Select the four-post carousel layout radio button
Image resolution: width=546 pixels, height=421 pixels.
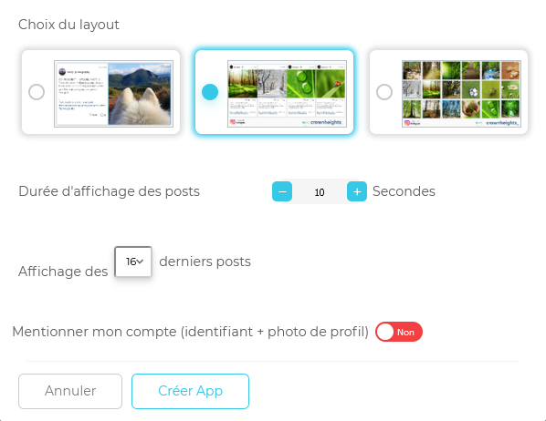tap(210, 92)
